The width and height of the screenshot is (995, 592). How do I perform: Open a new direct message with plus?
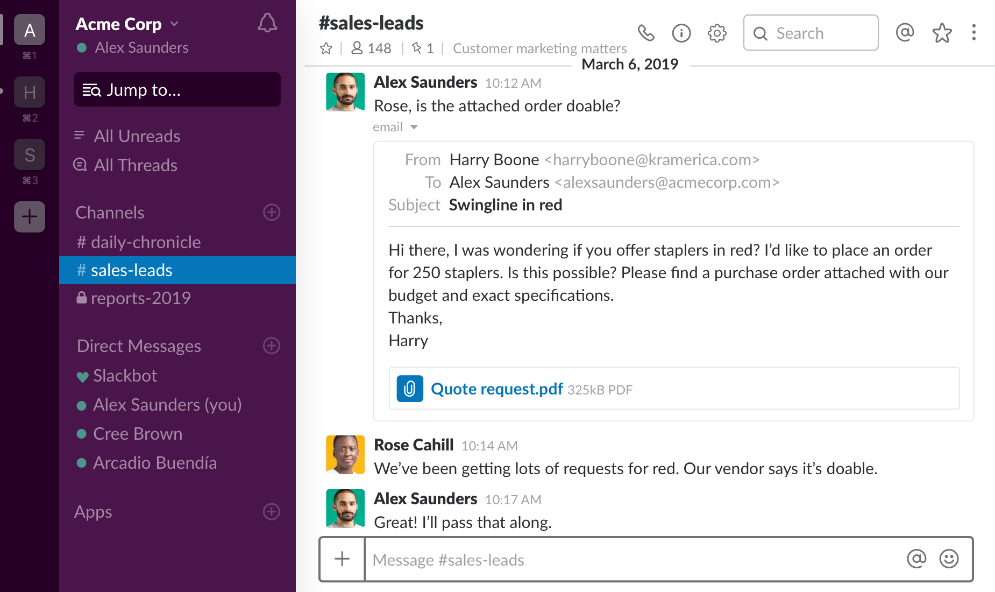[x=272, y=346]
